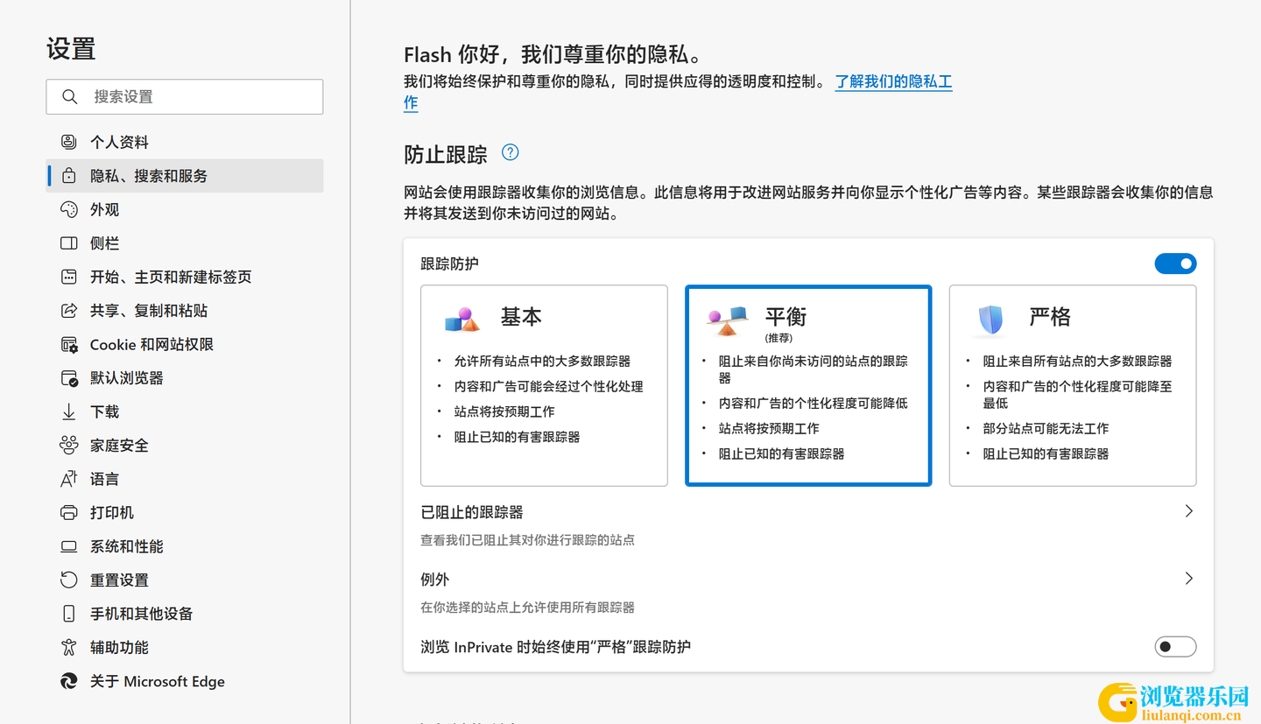The width and height of the screenshot is (1261, 724).
Task: Click text 查看我们已阻止其对你进行跟踪的站点
Action: (x=527, y=540)
